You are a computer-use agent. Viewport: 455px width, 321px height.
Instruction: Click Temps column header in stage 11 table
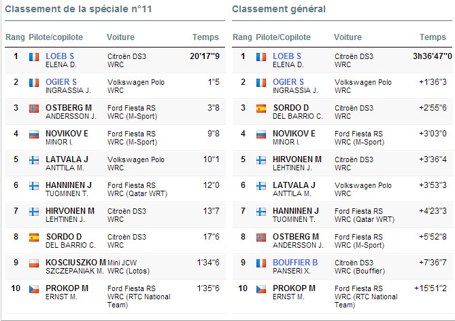point(206,37)
